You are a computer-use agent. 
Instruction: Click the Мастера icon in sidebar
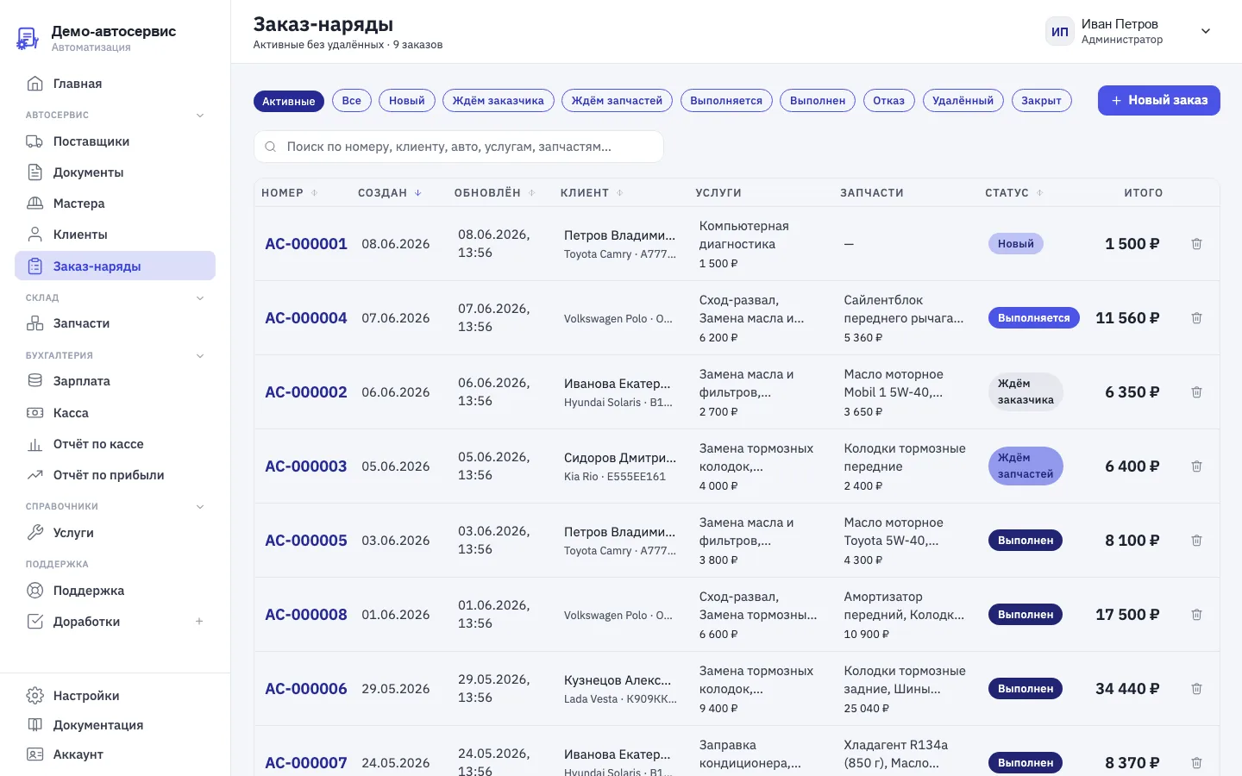35,203
